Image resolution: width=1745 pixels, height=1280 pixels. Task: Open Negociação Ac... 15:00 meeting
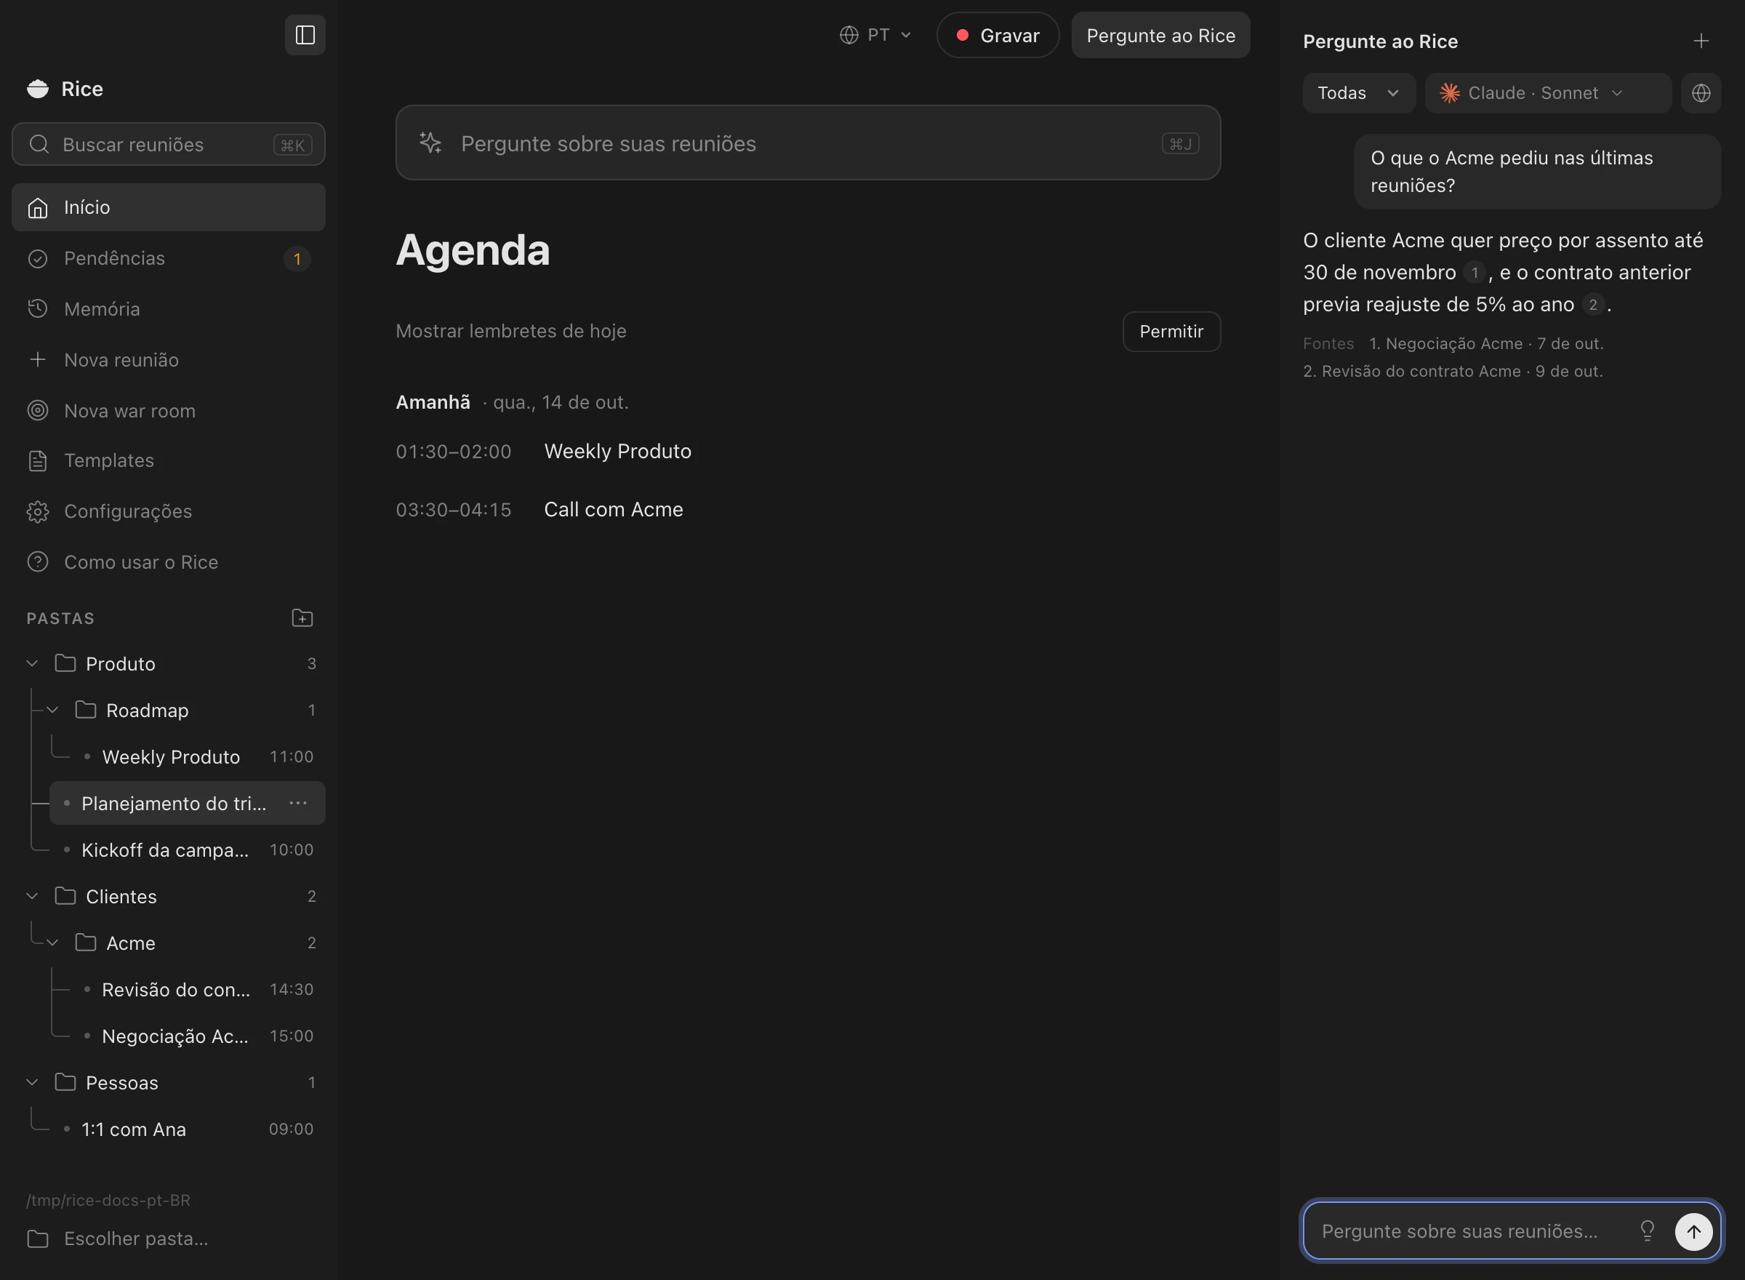[x=198, y=1035]
